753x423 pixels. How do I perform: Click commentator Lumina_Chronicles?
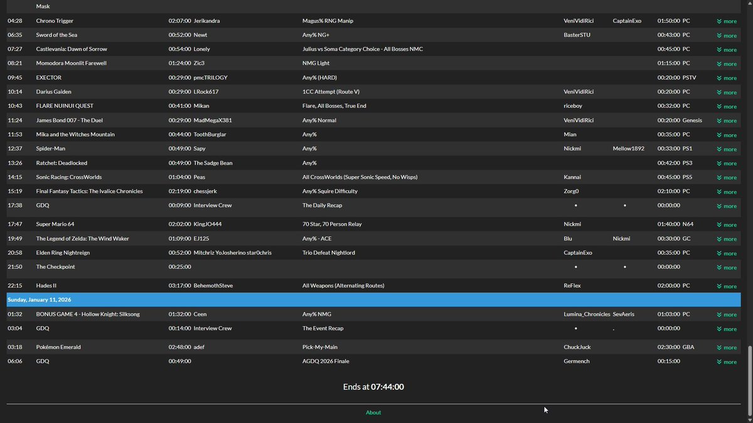point(587,314)
